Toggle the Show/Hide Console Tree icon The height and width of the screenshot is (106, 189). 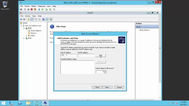point(32,19)
